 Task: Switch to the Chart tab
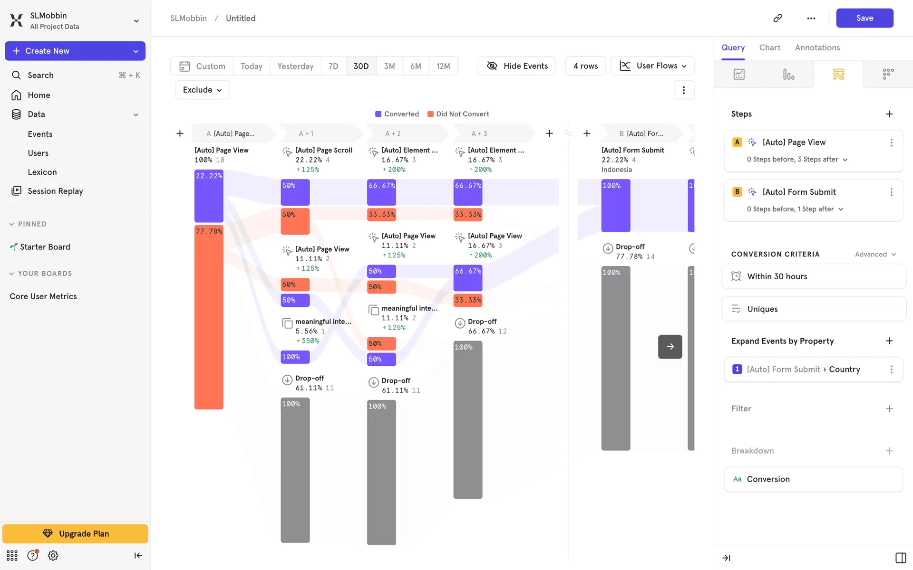click(x=769, y=47)
